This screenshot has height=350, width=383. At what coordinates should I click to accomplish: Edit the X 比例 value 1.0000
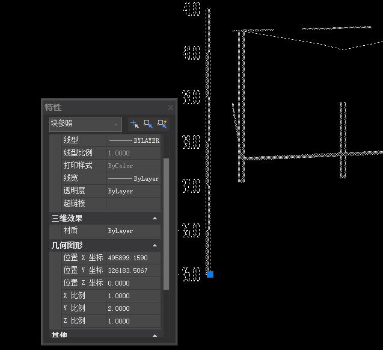point(133,296)
